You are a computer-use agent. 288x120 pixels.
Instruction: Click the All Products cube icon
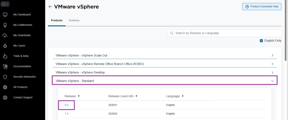tap(5, 87)
